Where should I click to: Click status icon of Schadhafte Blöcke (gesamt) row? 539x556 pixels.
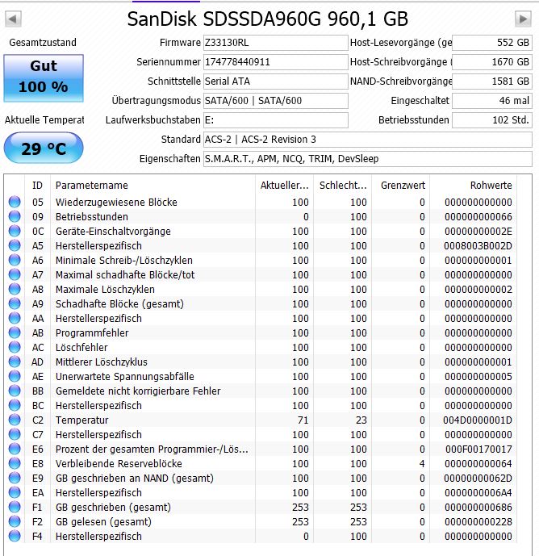coord(15,303)
